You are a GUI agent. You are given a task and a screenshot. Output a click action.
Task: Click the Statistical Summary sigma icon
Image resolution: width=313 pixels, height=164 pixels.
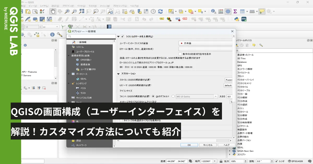tap(235, 11)
